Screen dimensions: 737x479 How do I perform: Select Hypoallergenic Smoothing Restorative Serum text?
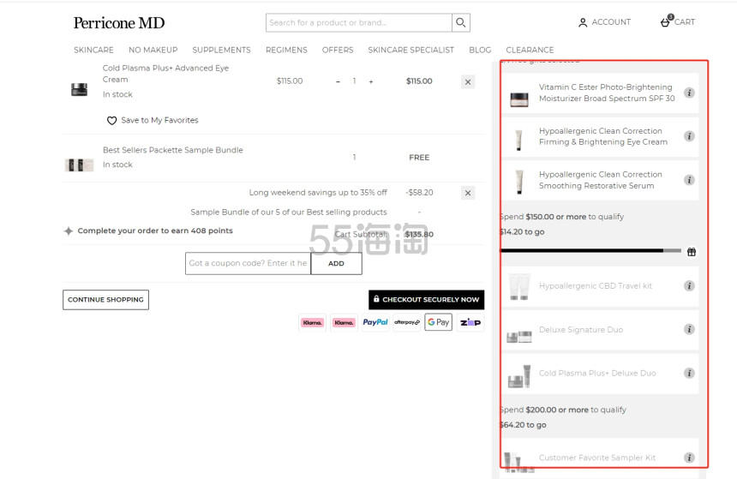coord(600,180)
